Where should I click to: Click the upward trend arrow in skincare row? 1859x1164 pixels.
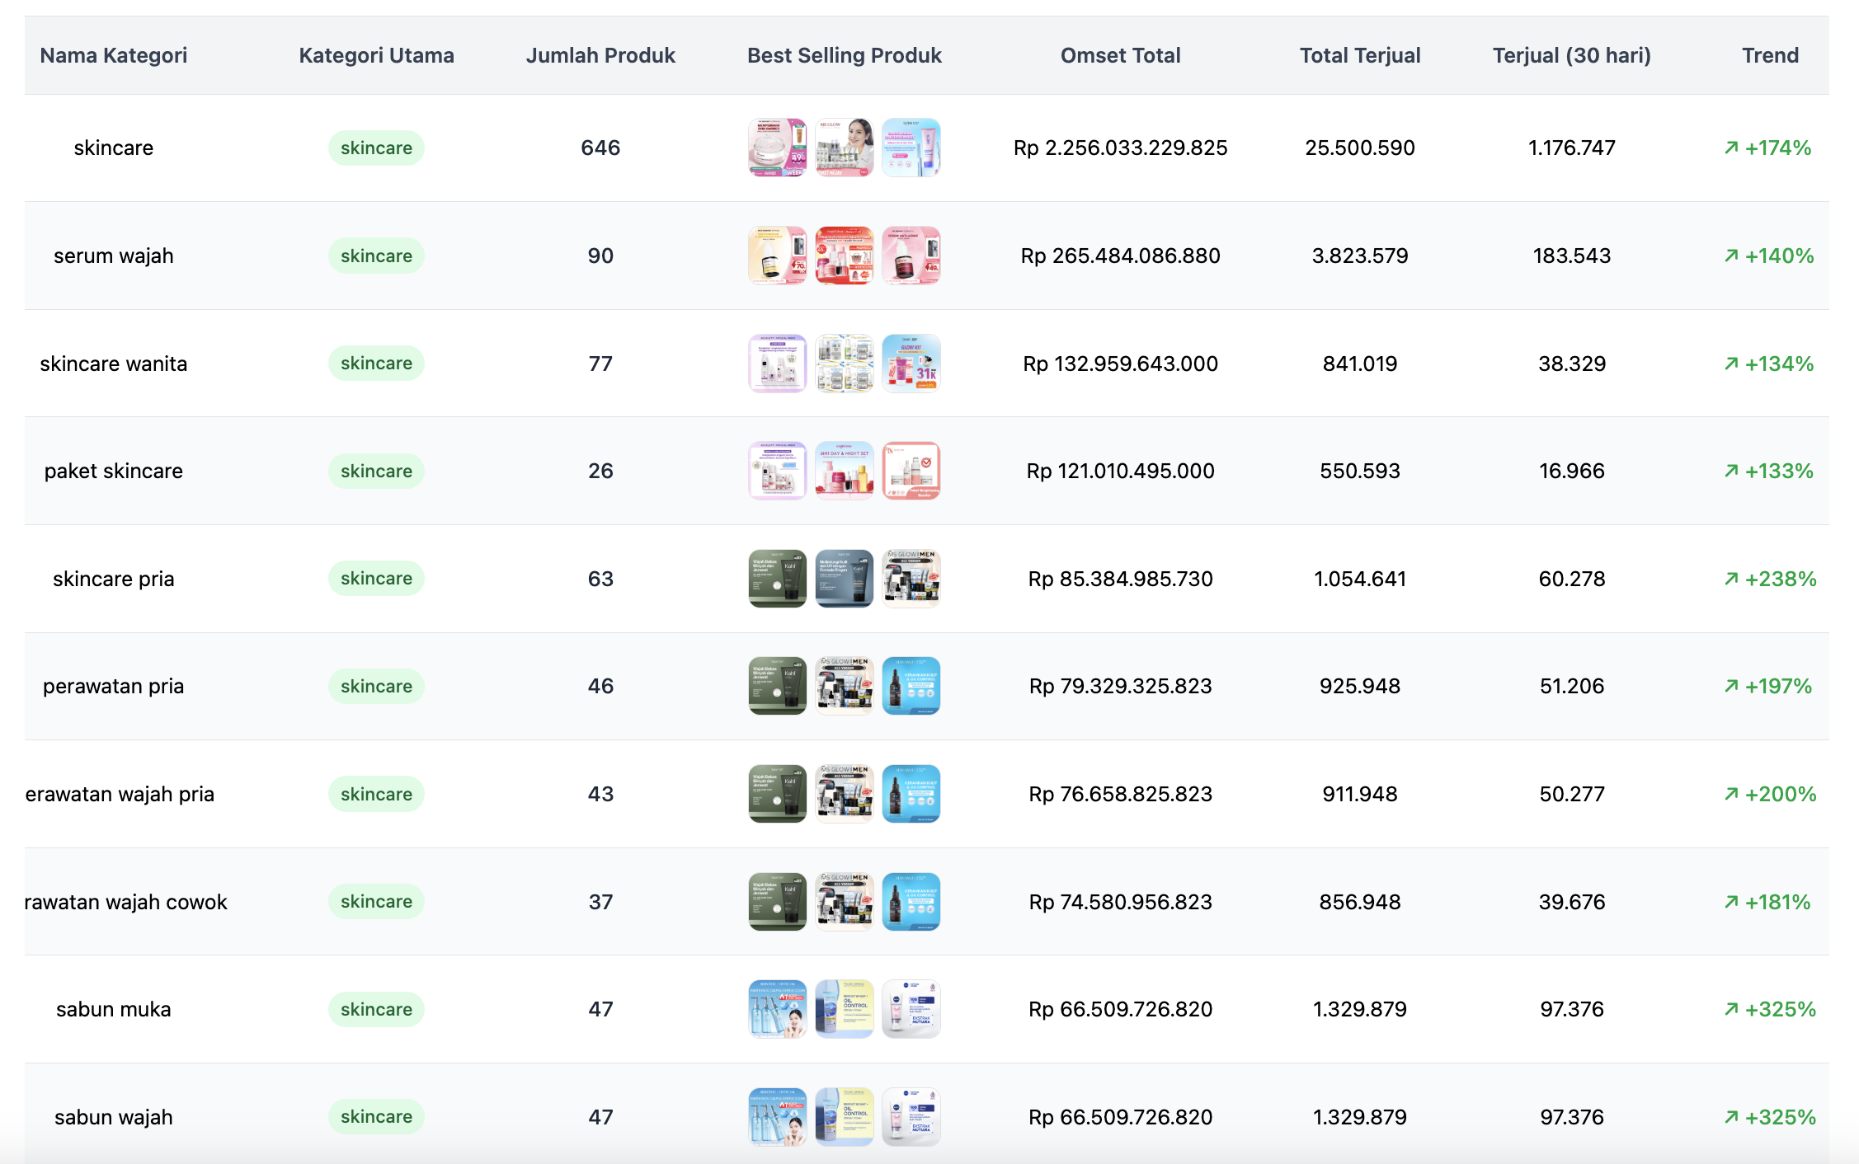[1731, 148]
